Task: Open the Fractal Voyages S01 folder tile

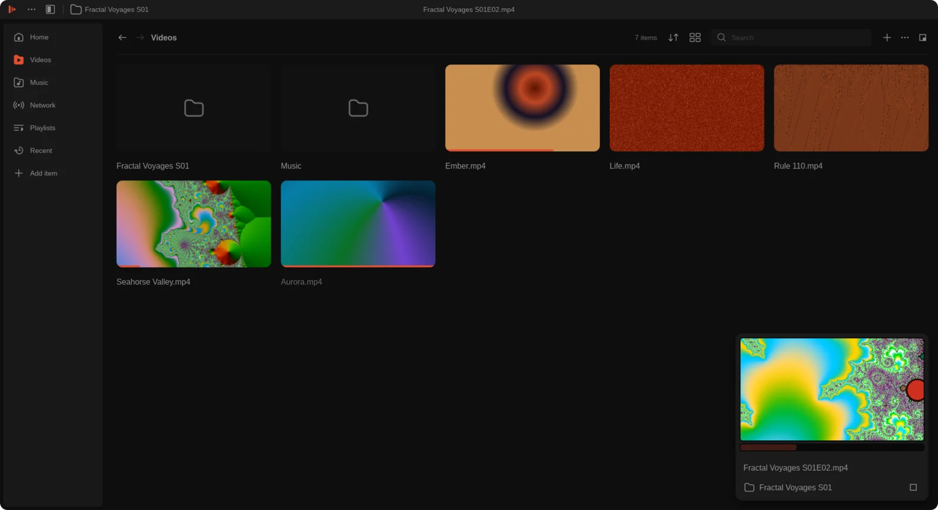Action: 193,108
